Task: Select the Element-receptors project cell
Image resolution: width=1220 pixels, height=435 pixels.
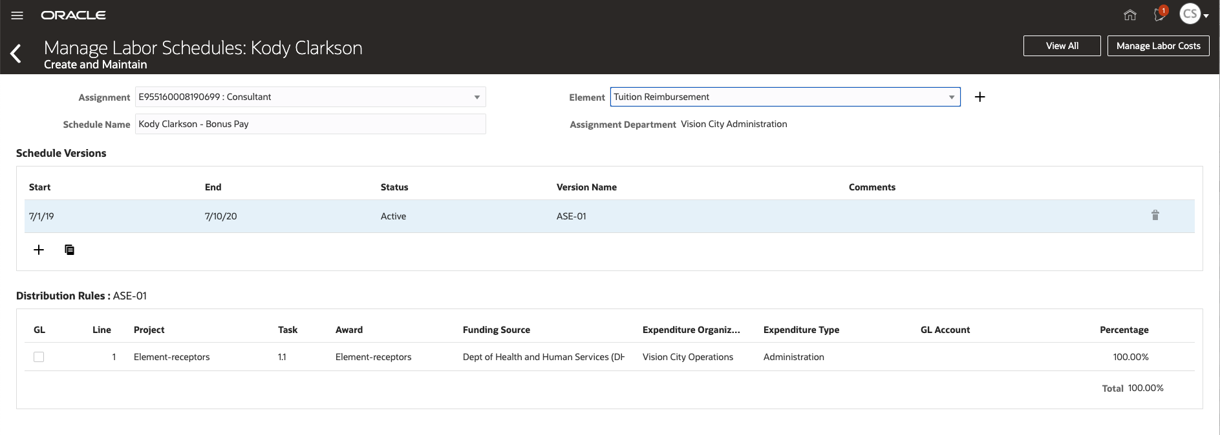Action: tap(171, 357)
